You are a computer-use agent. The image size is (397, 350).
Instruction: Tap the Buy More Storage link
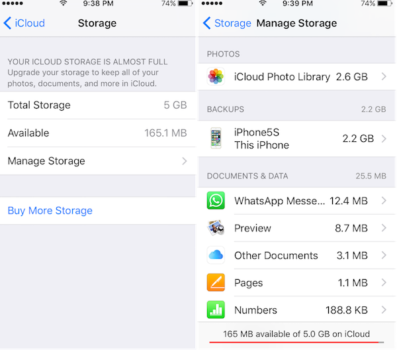(50, 211)
